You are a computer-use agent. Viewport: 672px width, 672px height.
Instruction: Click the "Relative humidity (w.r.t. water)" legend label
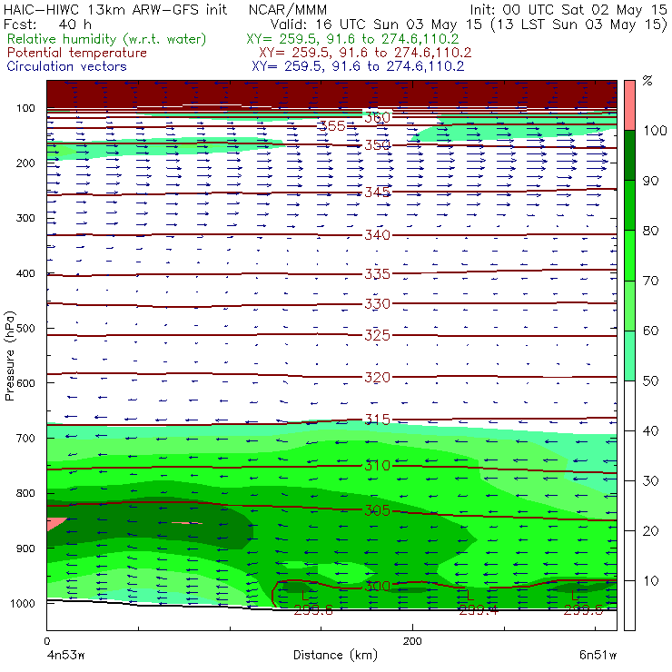(x=107, y=39)
